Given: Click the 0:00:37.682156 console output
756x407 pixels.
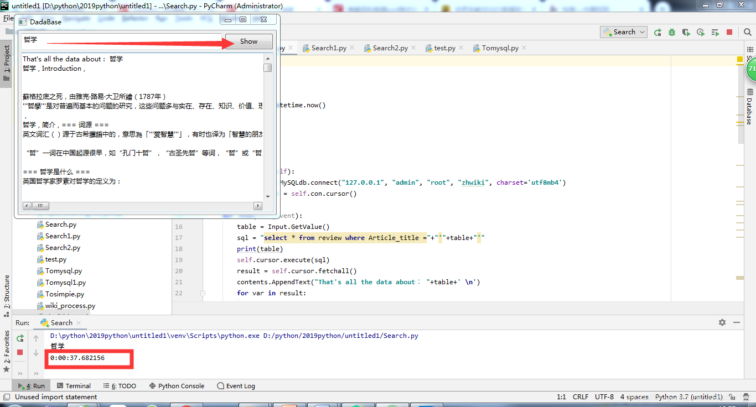Looking at the screenshot, I should (77, 358).
